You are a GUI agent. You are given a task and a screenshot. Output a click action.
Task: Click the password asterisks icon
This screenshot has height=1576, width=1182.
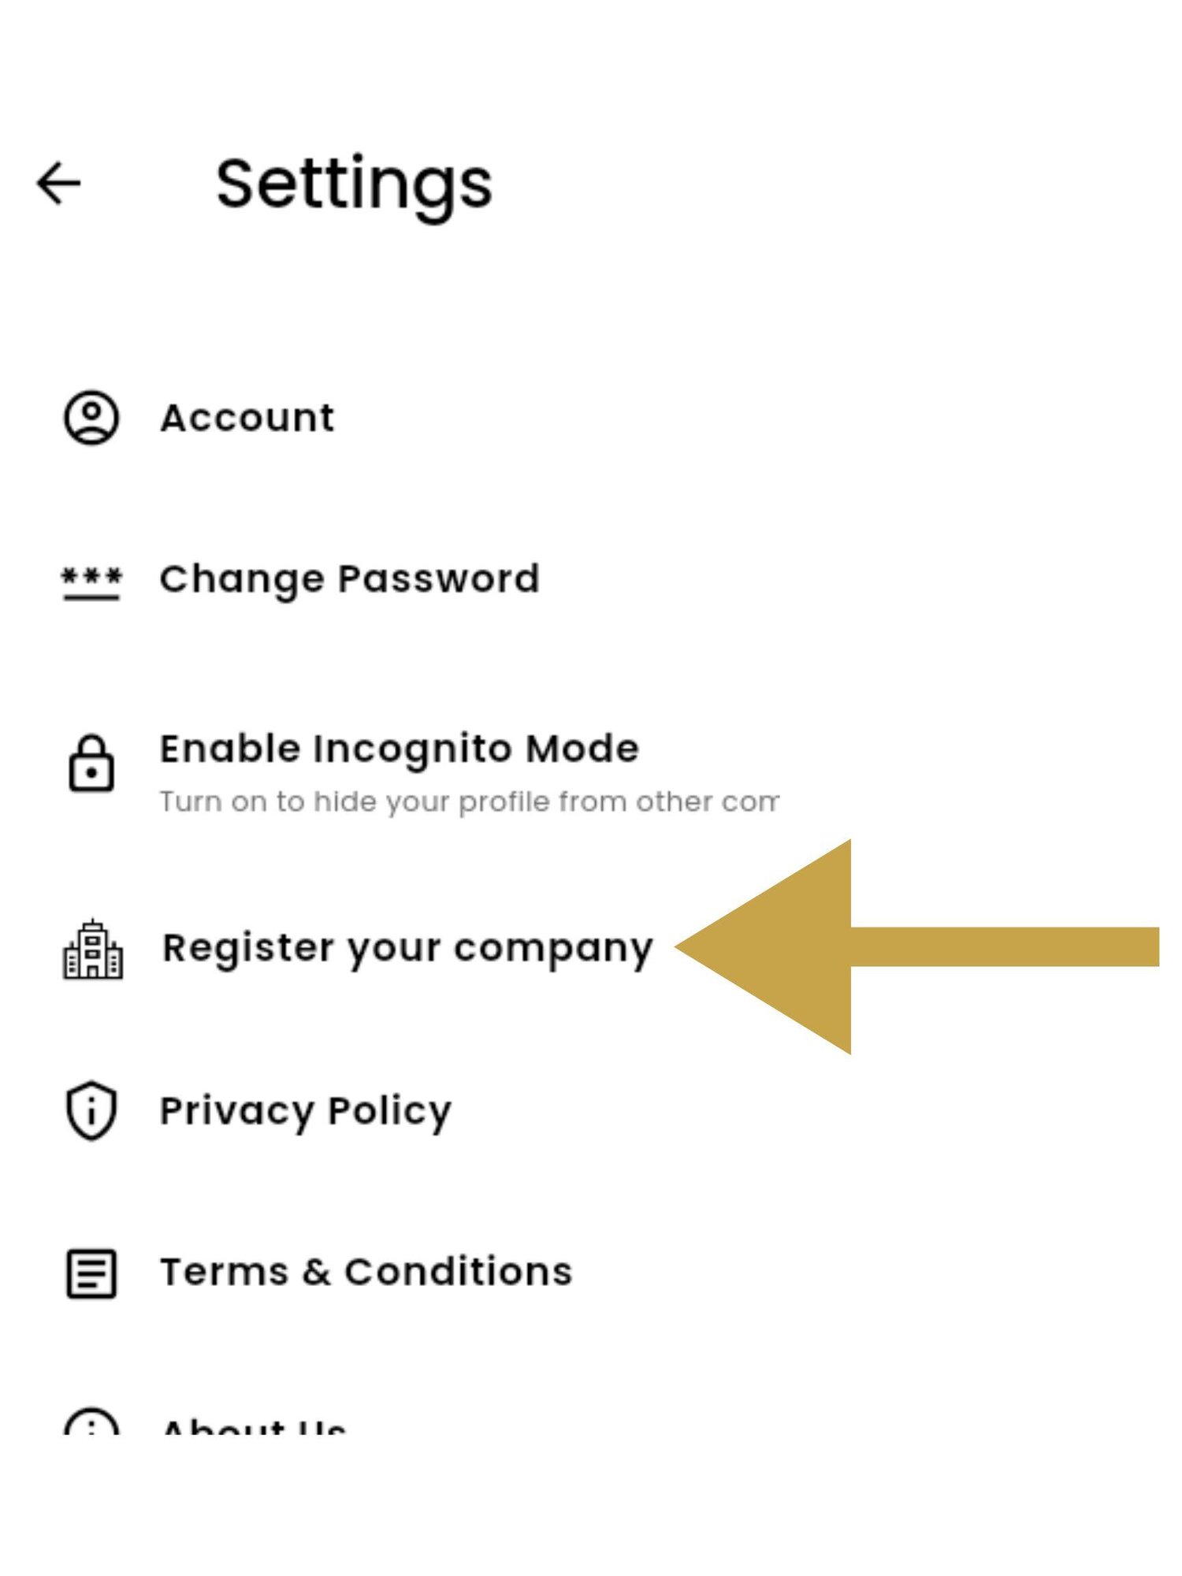pos(91,583)
